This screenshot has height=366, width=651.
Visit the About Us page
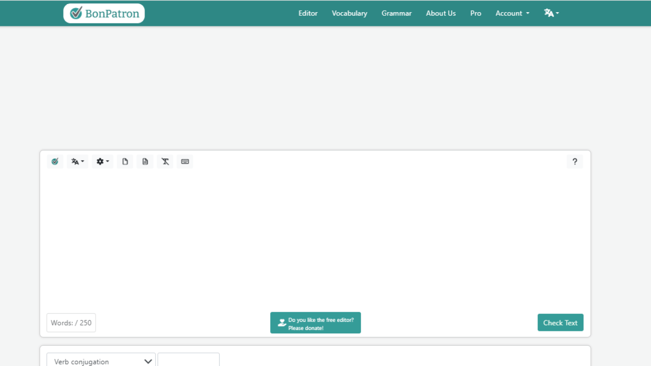tap(441, 13)
